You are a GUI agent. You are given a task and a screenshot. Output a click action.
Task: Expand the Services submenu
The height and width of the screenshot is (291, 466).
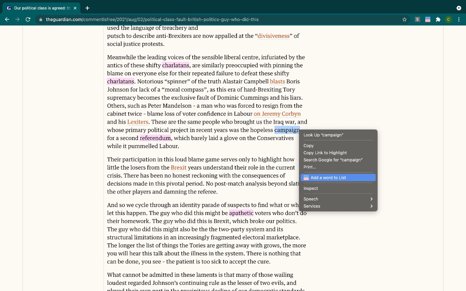pos(338,206)
